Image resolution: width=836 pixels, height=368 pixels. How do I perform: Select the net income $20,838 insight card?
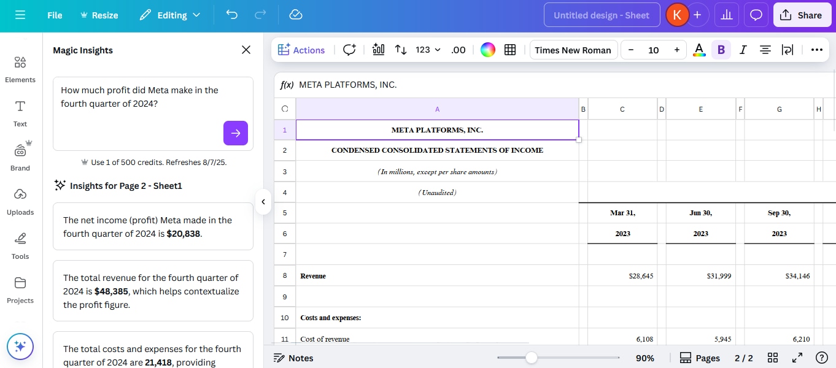[153, 226]
